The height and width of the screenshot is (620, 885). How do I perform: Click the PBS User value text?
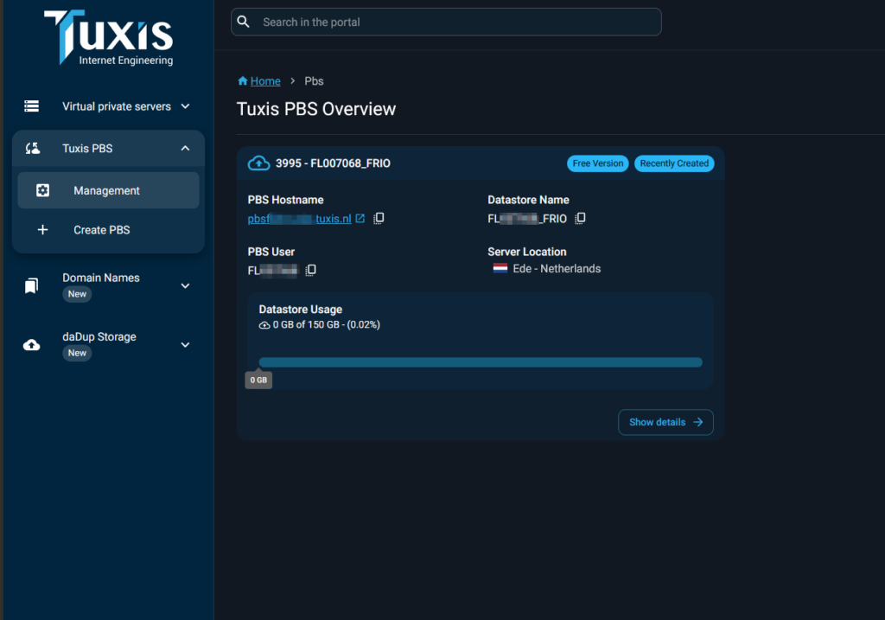tap(272, 271)
